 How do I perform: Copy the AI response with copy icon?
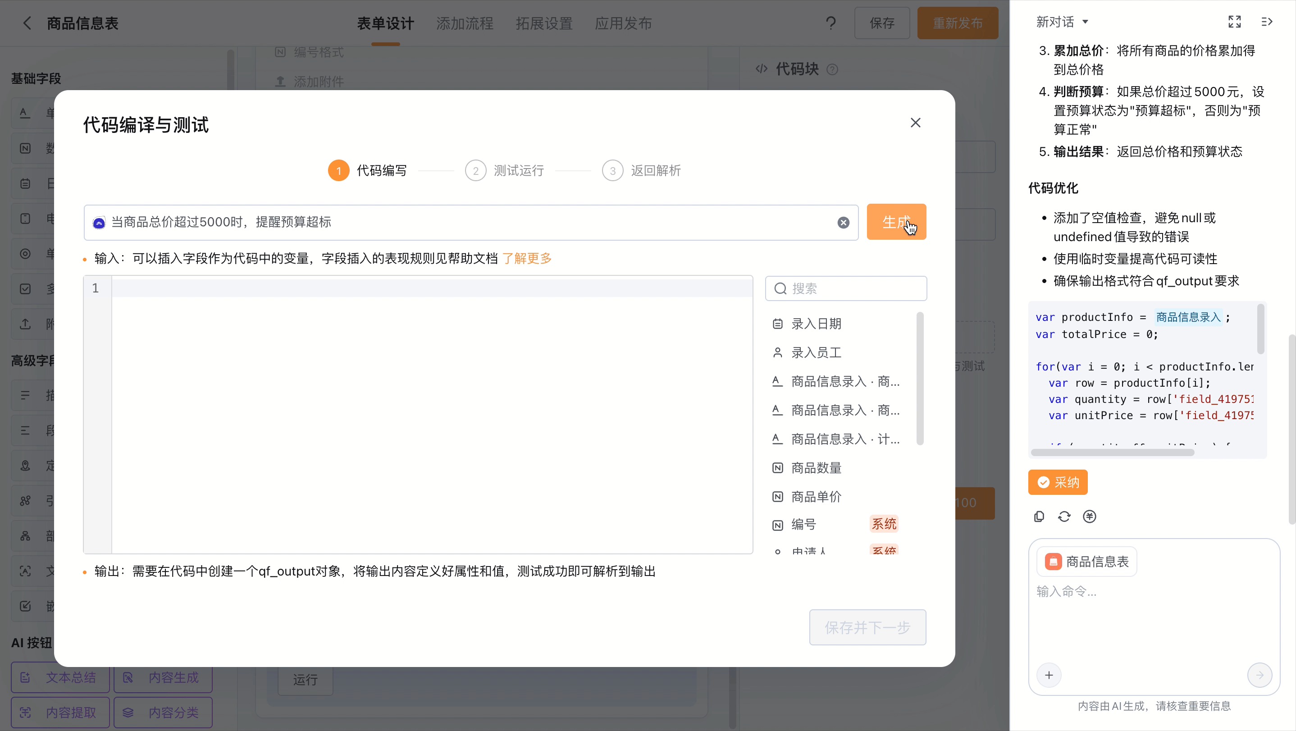pos(1039,516)
